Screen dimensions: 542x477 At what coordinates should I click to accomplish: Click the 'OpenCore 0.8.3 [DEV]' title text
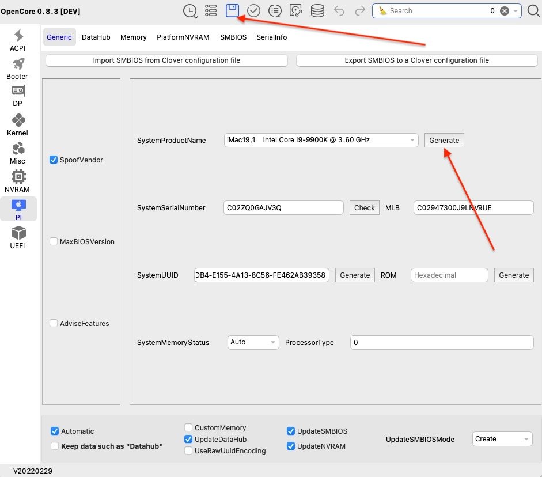(40, 11)
